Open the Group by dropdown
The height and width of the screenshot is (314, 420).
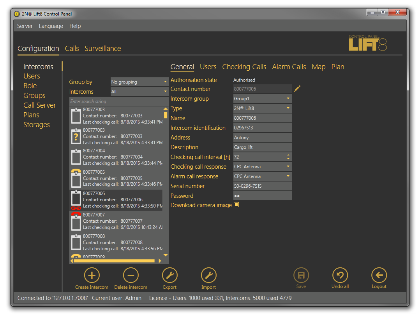pos(139,82)
